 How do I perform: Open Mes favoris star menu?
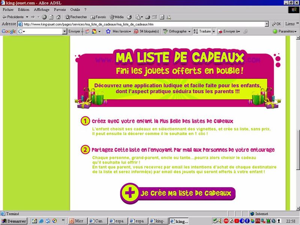(118, 31)
